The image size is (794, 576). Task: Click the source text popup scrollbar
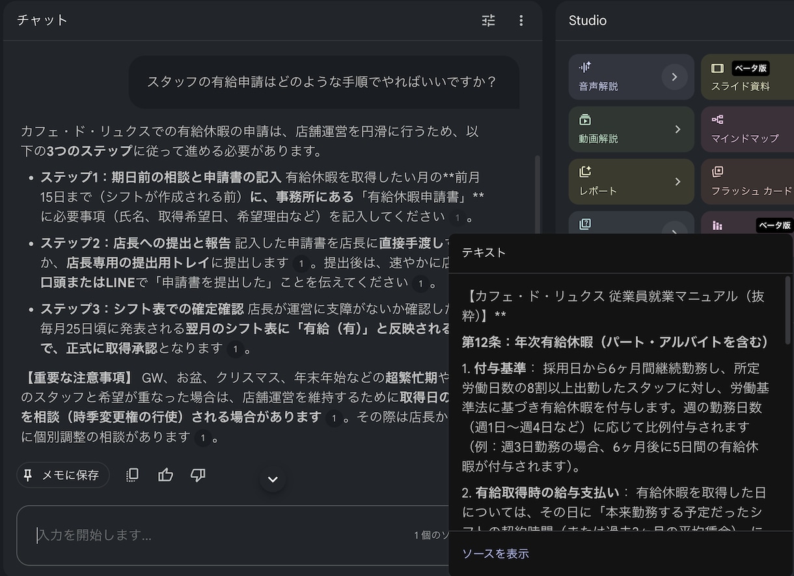point(788,310)
